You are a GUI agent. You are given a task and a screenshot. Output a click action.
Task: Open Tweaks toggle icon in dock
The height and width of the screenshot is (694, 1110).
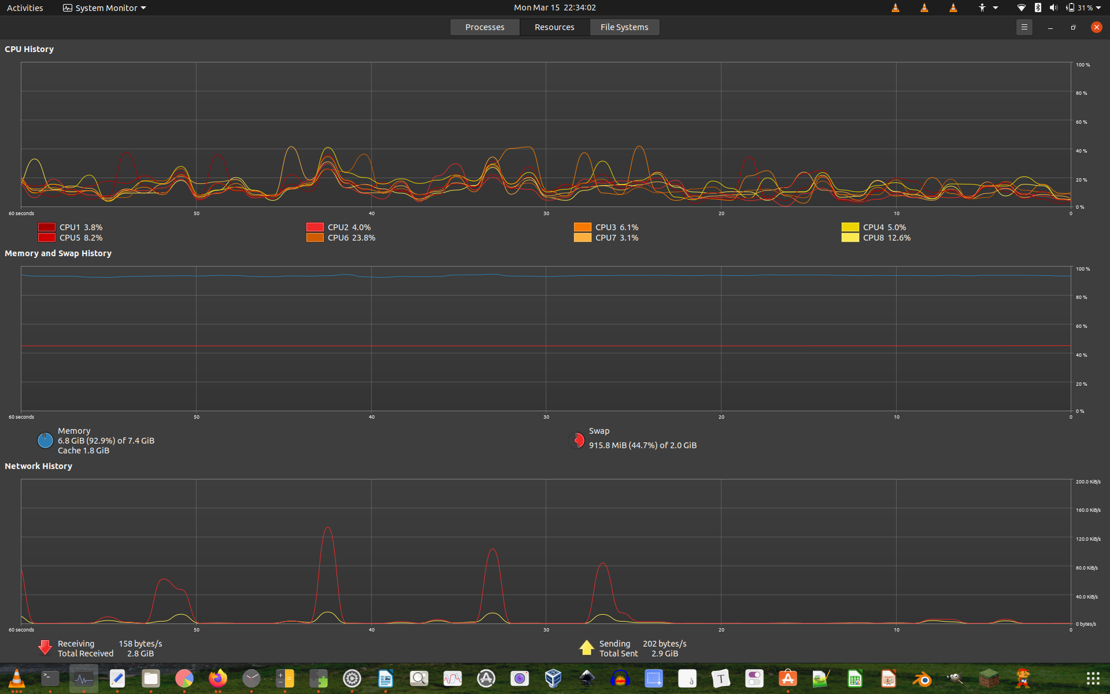tap(754, 678)
